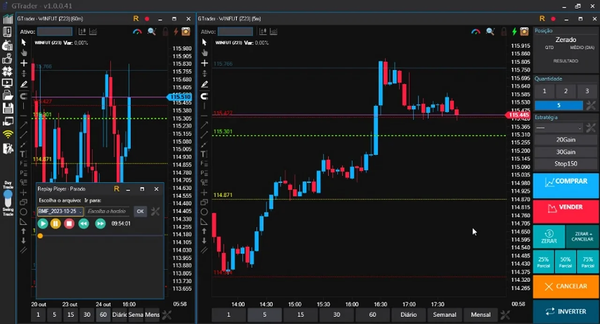The width and height of the screenshot is (600, 324).
Task: Toggle the Day Trade / Swing Trade switch
Action: tap(8, 198)
